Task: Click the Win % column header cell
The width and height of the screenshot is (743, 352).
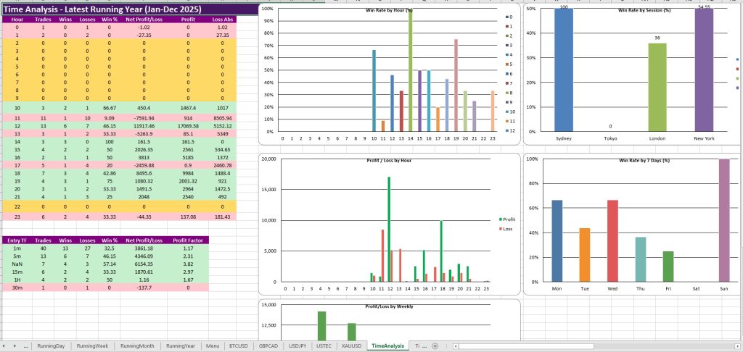Action: pyautogui.click(x=110, y=20)
